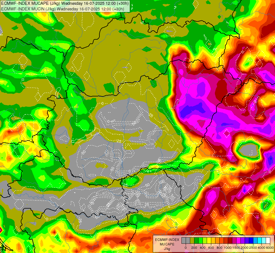
Task: Select the orange swatch right of 600 tick
Action: pos(217,240)
